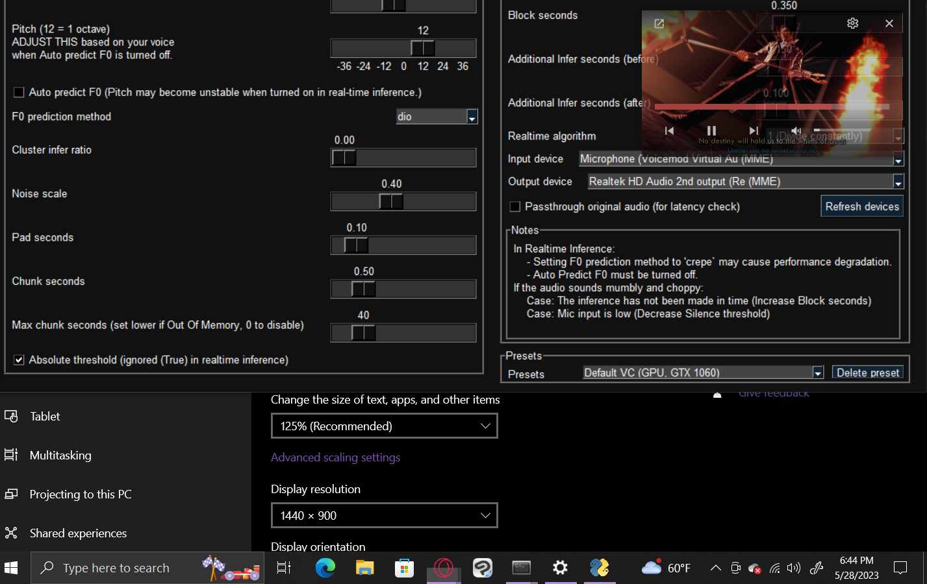This screenshot has width=927, height=584.
Task: Launch Microsoft Edge from the taskbar
Action: point(325,568)
